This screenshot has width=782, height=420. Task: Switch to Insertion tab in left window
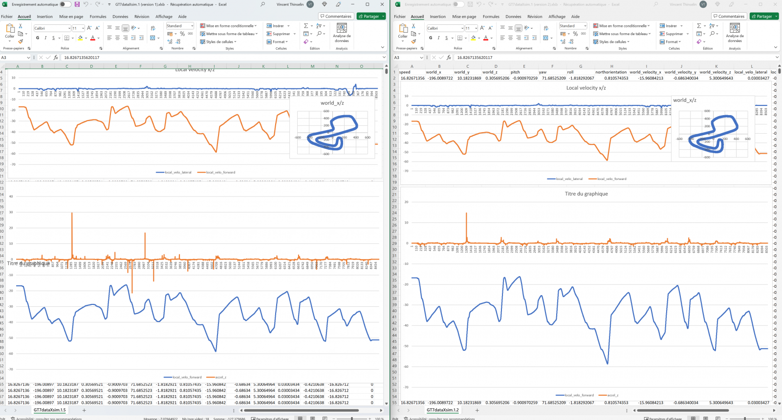(x=44, y=17)
